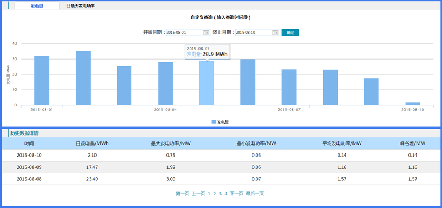Open page 2 in pagination
The image size is (442, 208).
pyautogui.click(x=215, y=194)
